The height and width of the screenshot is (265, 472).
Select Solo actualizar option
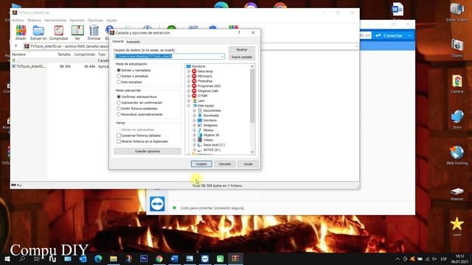(x=119, y=82)
